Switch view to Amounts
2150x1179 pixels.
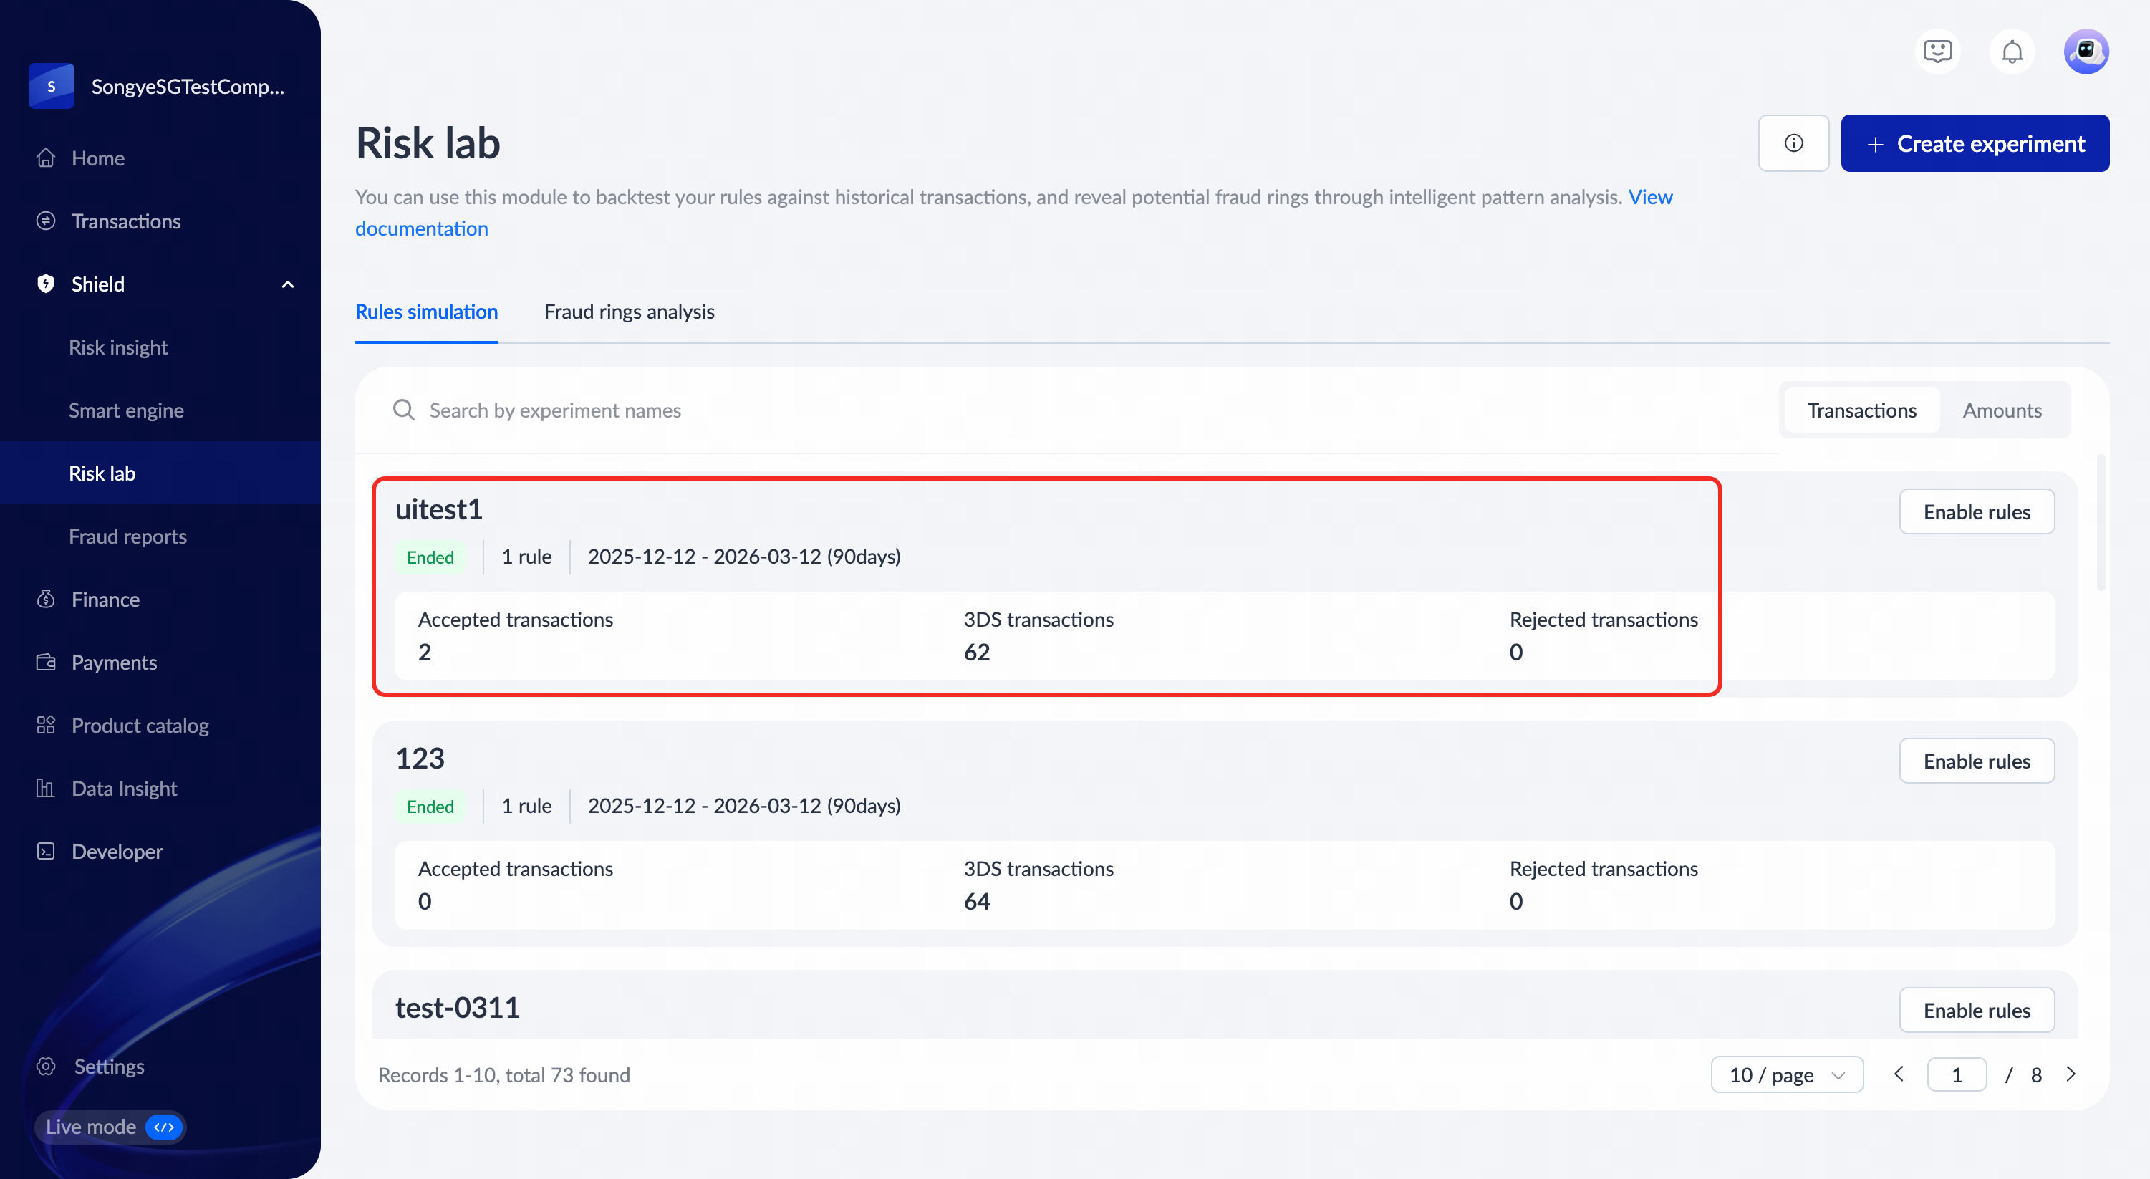coord(2002,410)
